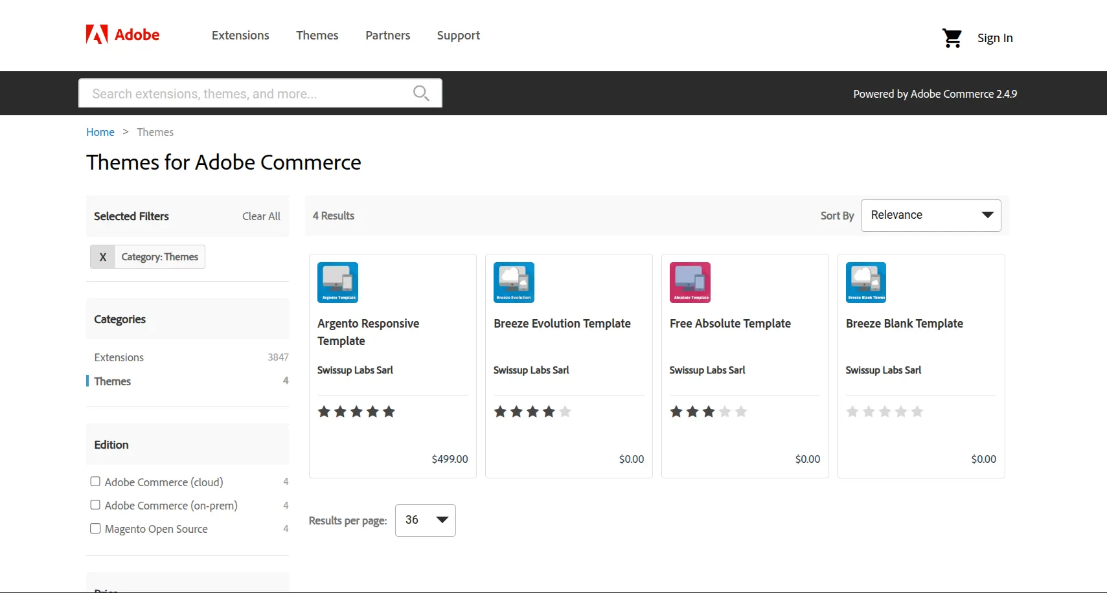Click the search magnifier icon
Screen dimensions: 1107x593
(x=421, y=93)
